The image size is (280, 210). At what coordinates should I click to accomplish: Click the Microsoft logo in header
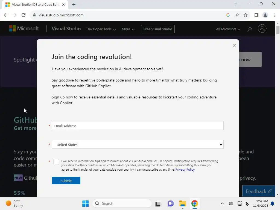pos(24,28)
